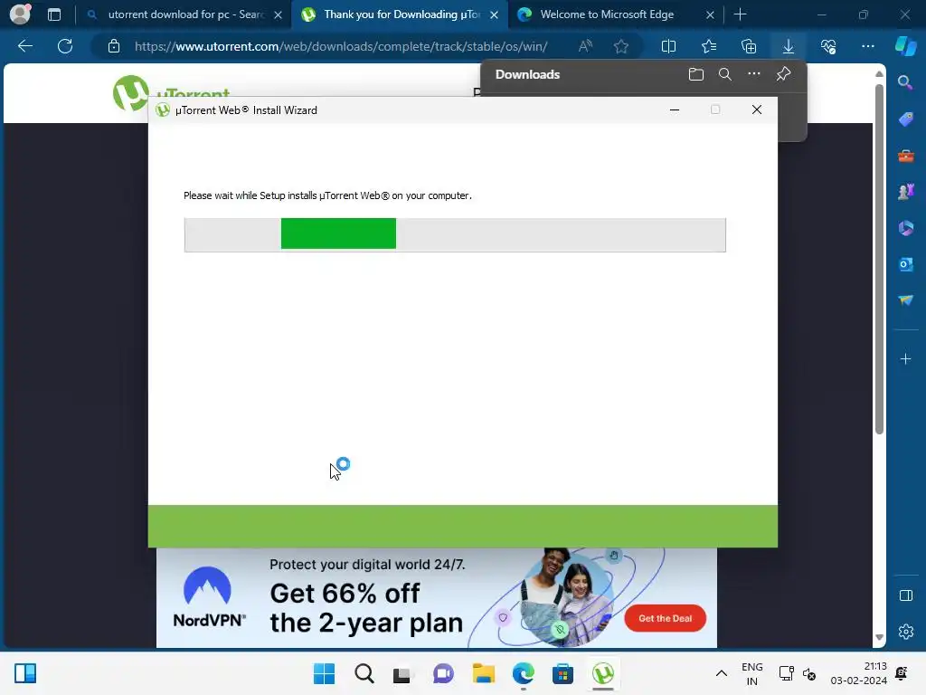
Task: Open Edge Settings and more menu
Action: [867, 46]
